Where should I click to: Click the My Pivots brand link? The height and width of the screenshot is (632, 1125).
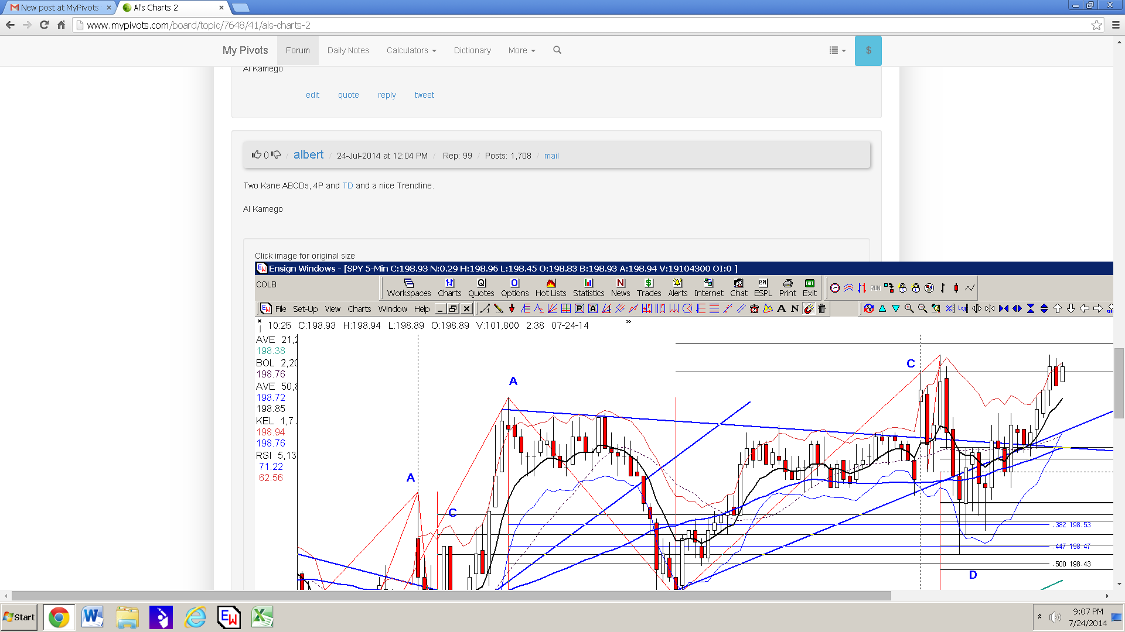(x=245, y=50)
